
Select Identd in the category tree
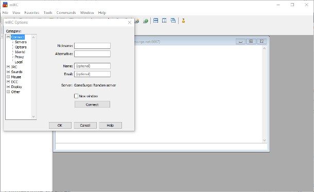pos(20,52)
